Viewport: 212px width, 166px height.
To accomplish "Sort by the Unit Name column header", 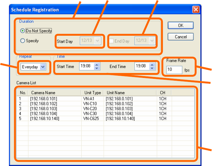I will pyautogui.click(x=130, y=93).
